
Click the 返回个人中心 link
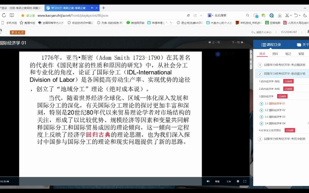(262, 32)
